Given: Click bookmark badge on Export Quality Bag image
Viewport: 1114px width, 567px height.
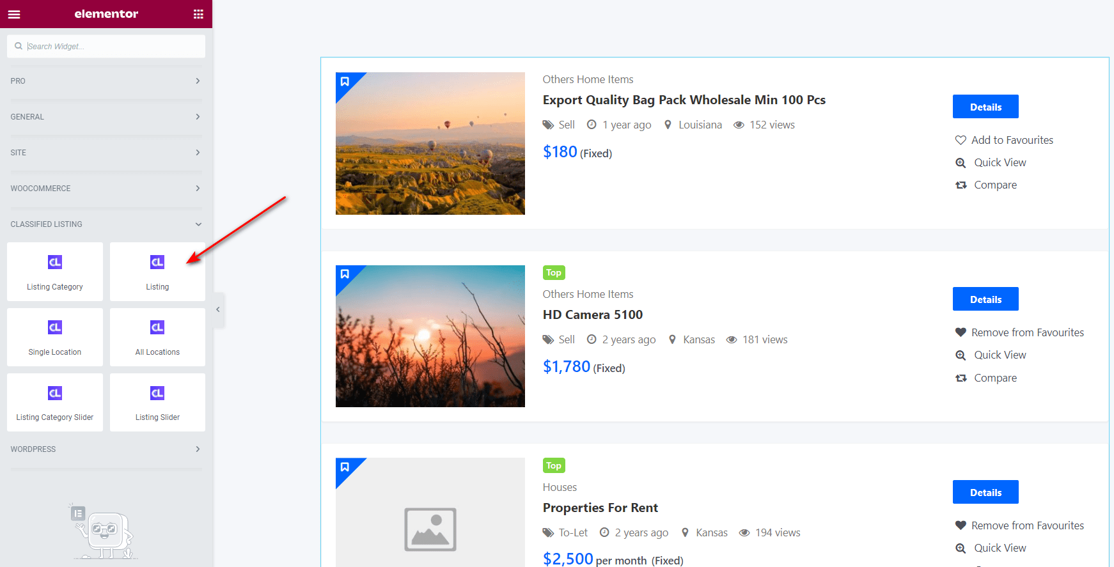Looking at the screenshot, I should click(x=345, y=81).
